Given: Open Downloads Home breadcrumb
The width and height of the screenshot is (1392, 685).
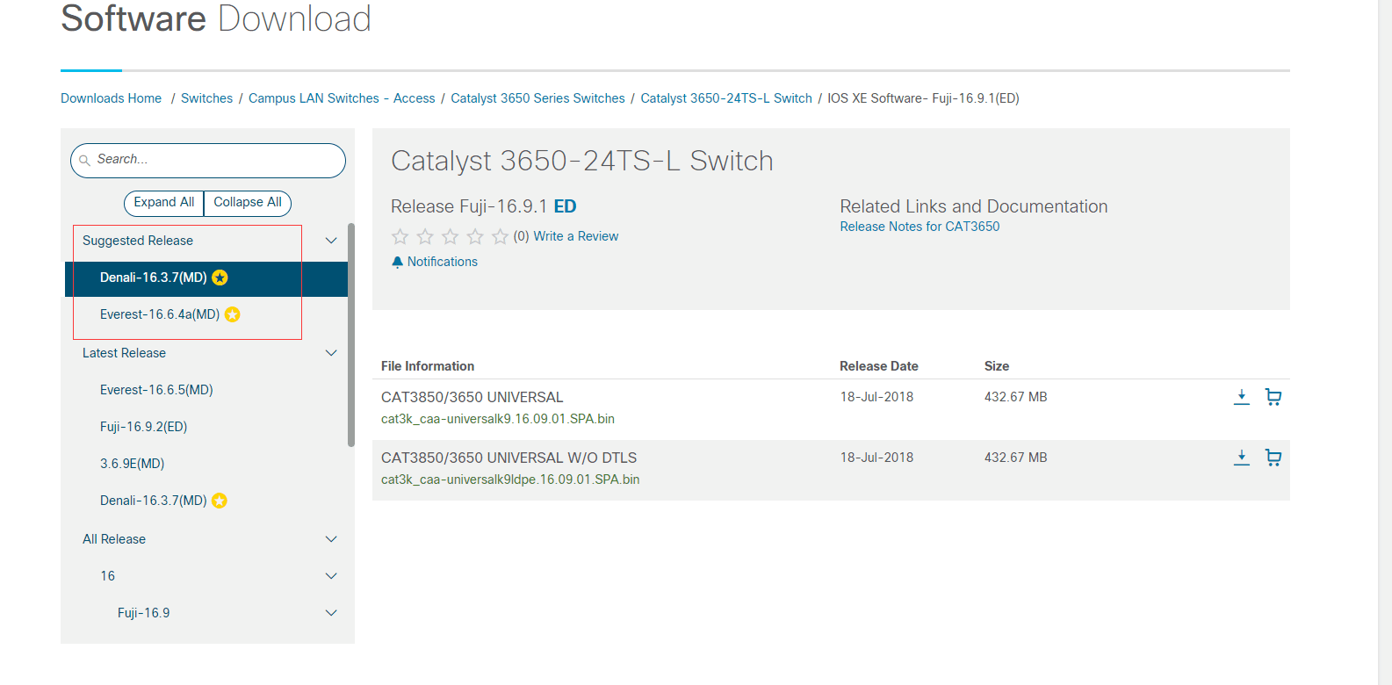Looking at the screenshot, I should [112, 98].
